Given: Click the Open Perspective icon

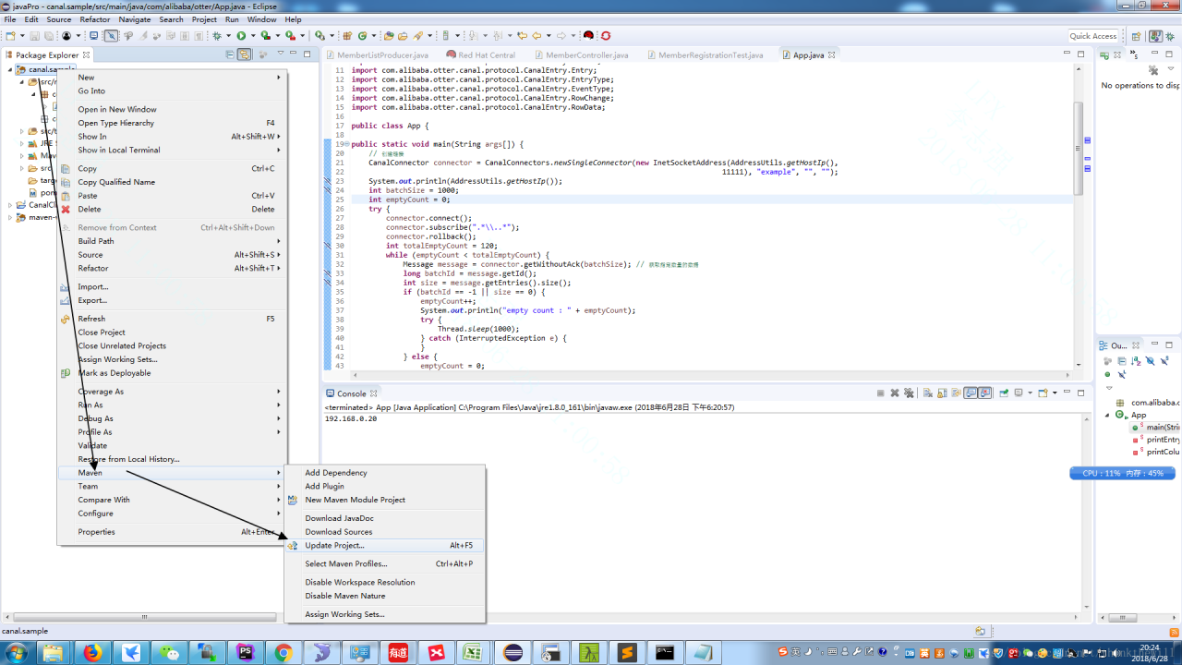Looking at the screenshot, I should tap(1137, 36).
